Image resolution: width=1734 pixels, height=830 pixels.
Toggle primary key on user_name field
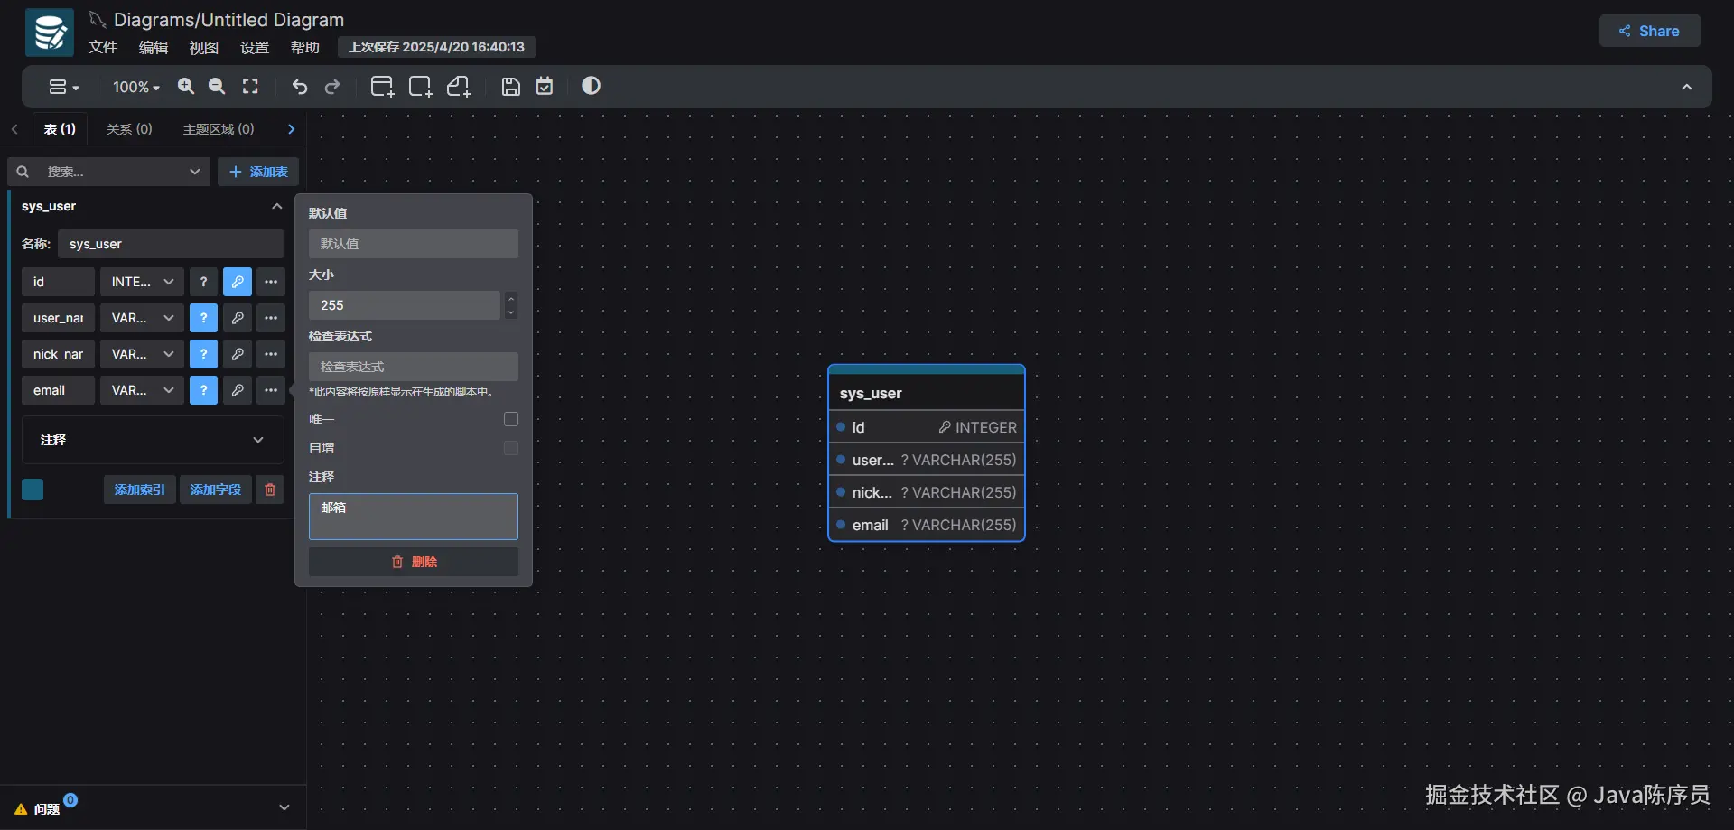click(x=237, y=318)
